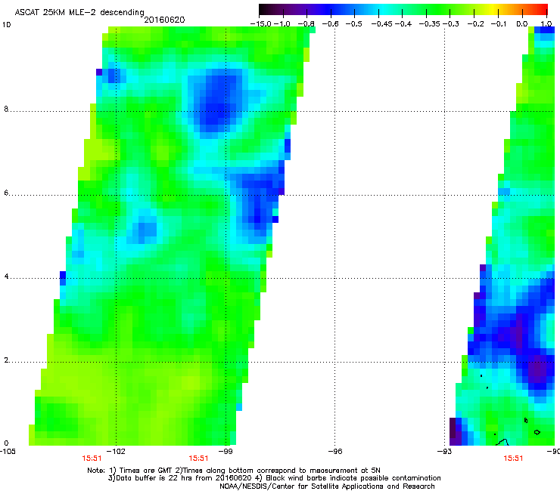
Task: Click the small diamond island outline on the map
Action: click(537, 432)
